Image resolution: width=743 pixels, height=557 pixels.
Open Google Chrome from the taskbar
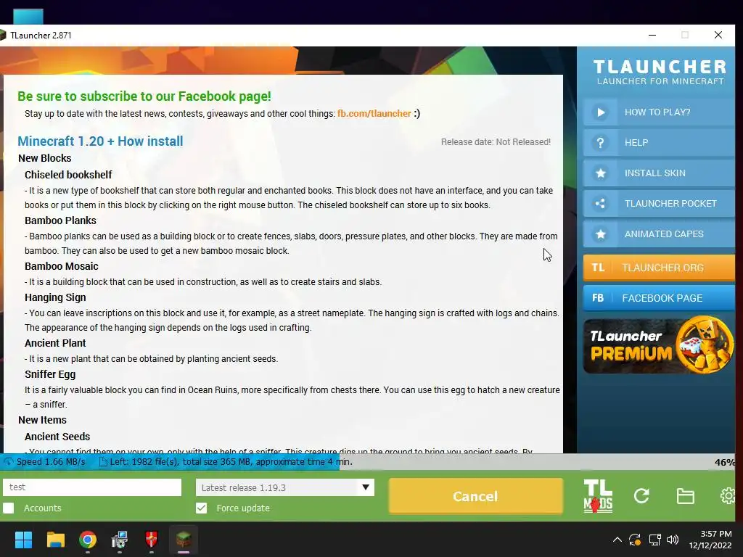pyautogui.click(x=88, y=540)
